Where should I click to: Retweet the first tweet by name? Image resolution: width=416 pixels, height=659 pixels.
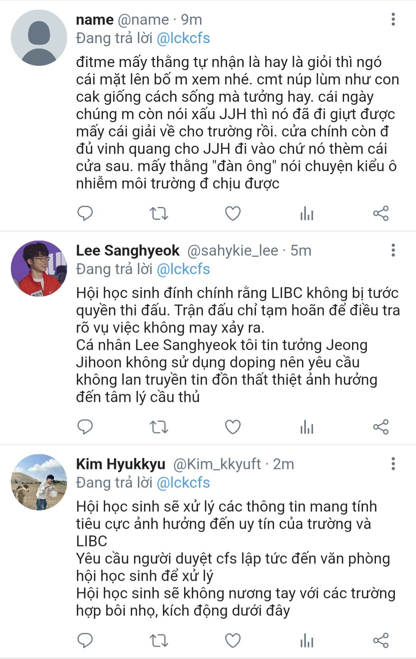159,213
